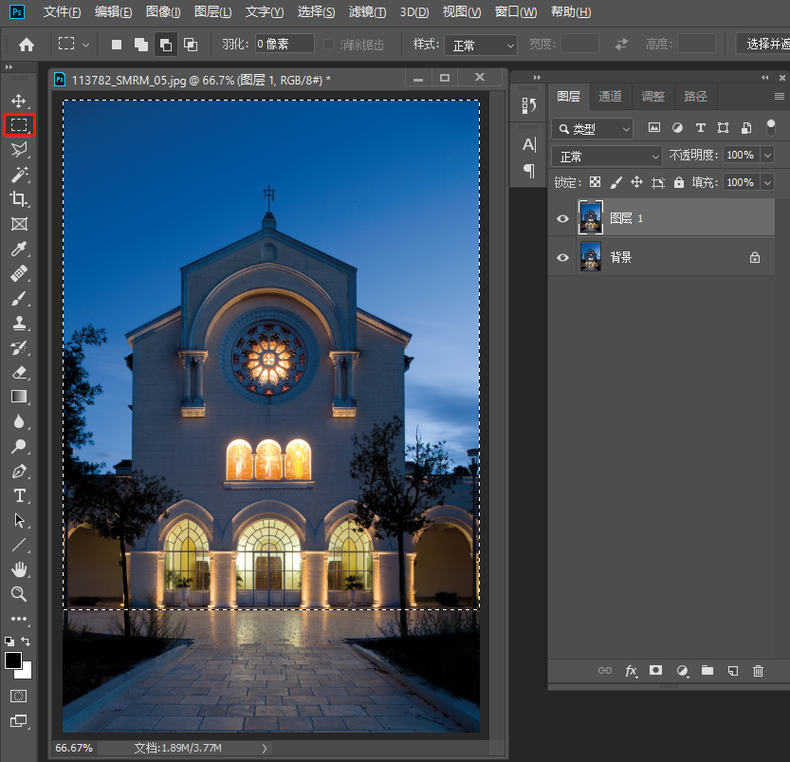Select the Magic Wand tool
Screen dimensions: 790x762
(x=19, y=175)
